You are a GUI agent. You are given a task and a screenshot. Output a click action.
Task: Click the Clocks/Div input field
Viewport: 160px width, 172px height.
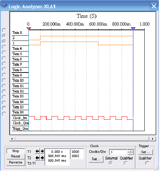point(118,152)
